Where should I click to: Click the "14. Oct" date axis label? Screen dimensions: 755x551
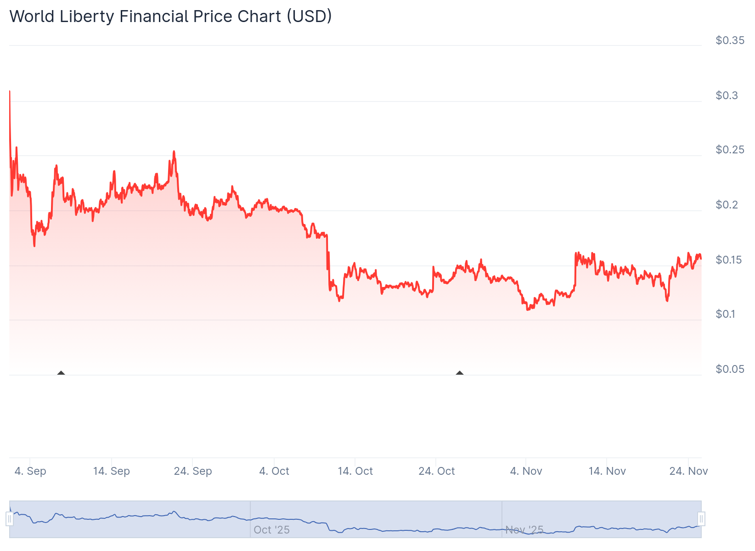tap(355, 471)
